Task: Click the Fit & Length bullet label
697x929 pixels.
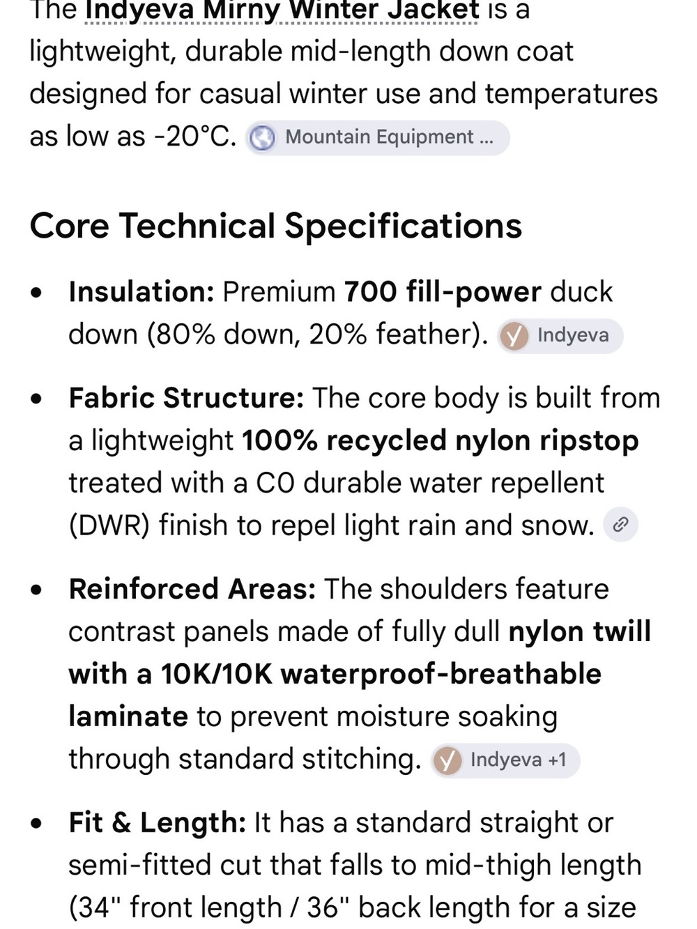Action: (158, 822)
